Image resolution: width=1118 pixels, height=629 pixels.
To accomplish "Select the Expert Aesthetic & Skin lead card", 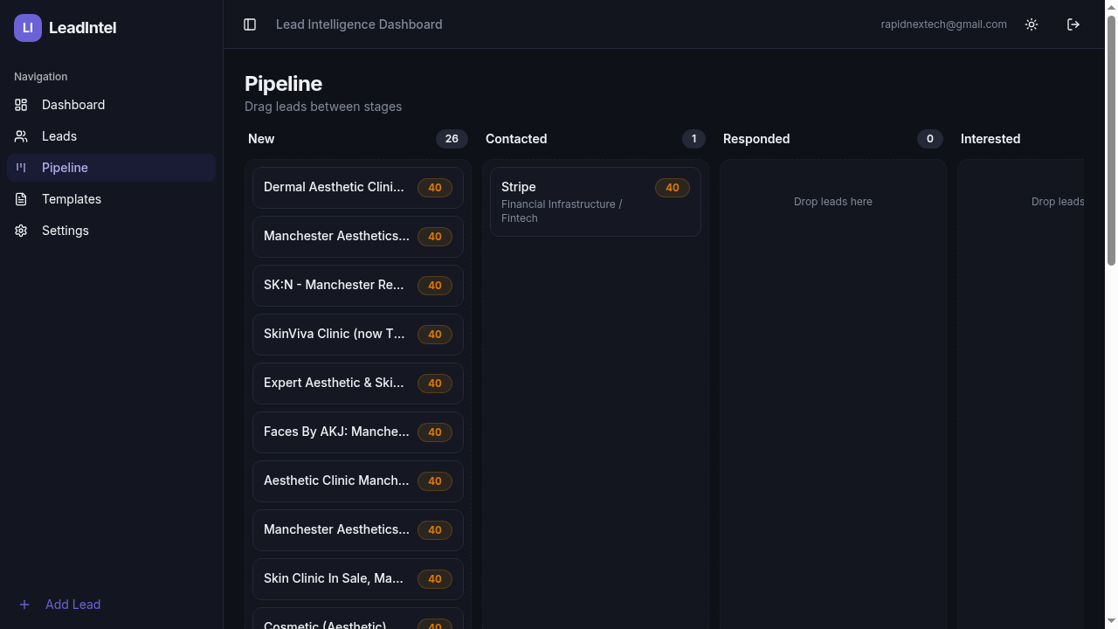I will coord(358,383).
